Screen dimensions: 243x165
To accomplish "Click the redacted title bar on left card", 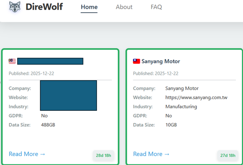I will 50,61.
